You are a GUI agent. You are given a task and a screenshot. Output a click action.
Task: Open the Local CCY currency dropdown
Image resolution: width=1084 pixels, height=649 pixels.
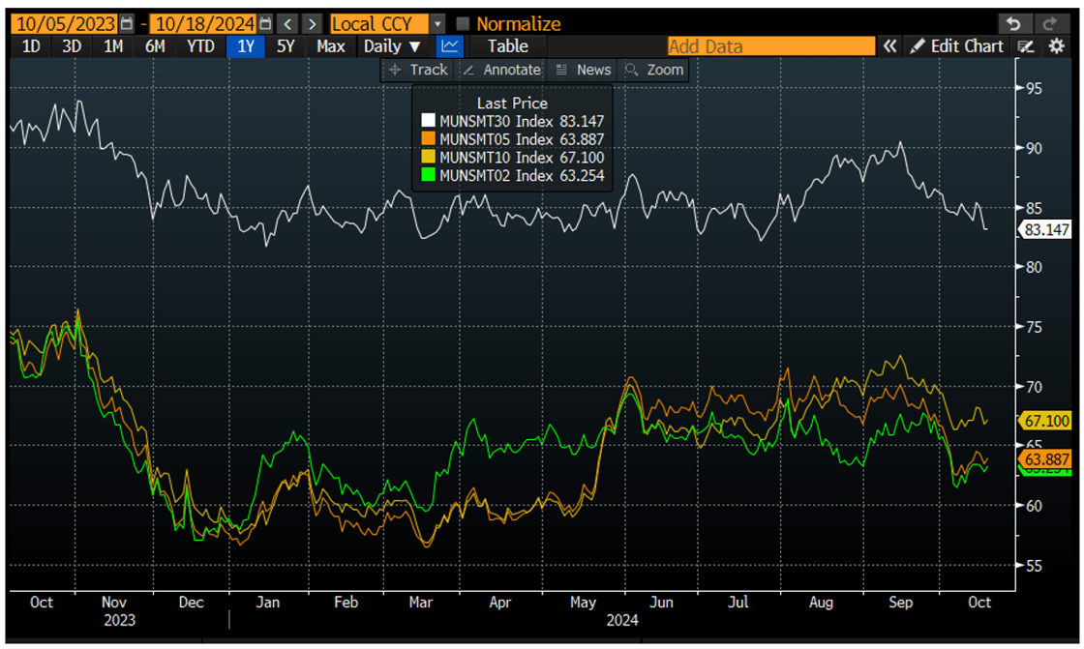(437, 23)
